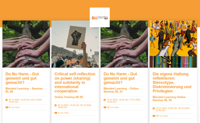The height and width of the screenshot is (123, 200).
Task: Click ticket icon next to 3 Freie Plätze
Action: pyautogui.click(x=56, y=113)
